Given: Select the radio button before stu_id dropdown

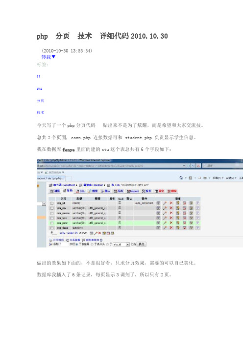Looking at the screenshot, I should 107,244.
